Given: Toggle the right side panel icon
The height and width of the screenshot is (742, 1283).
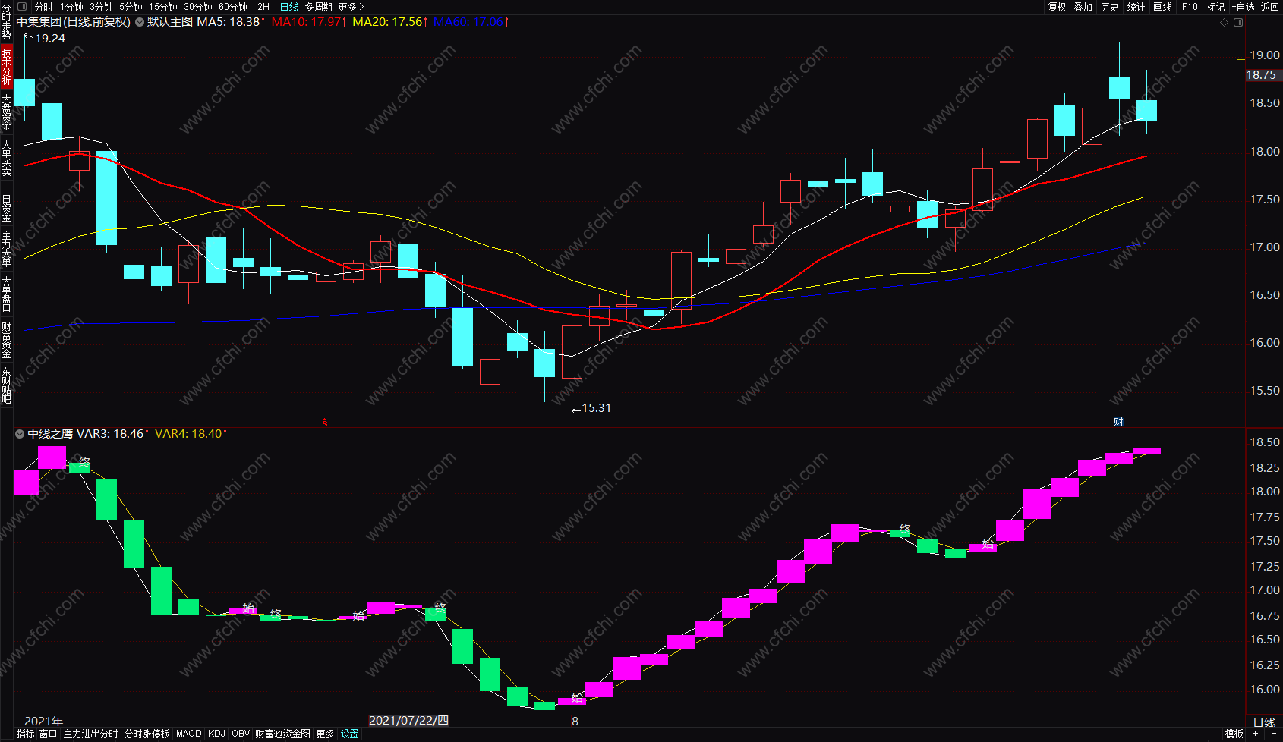Looking at the screenshot, I should coord(1238,23).
